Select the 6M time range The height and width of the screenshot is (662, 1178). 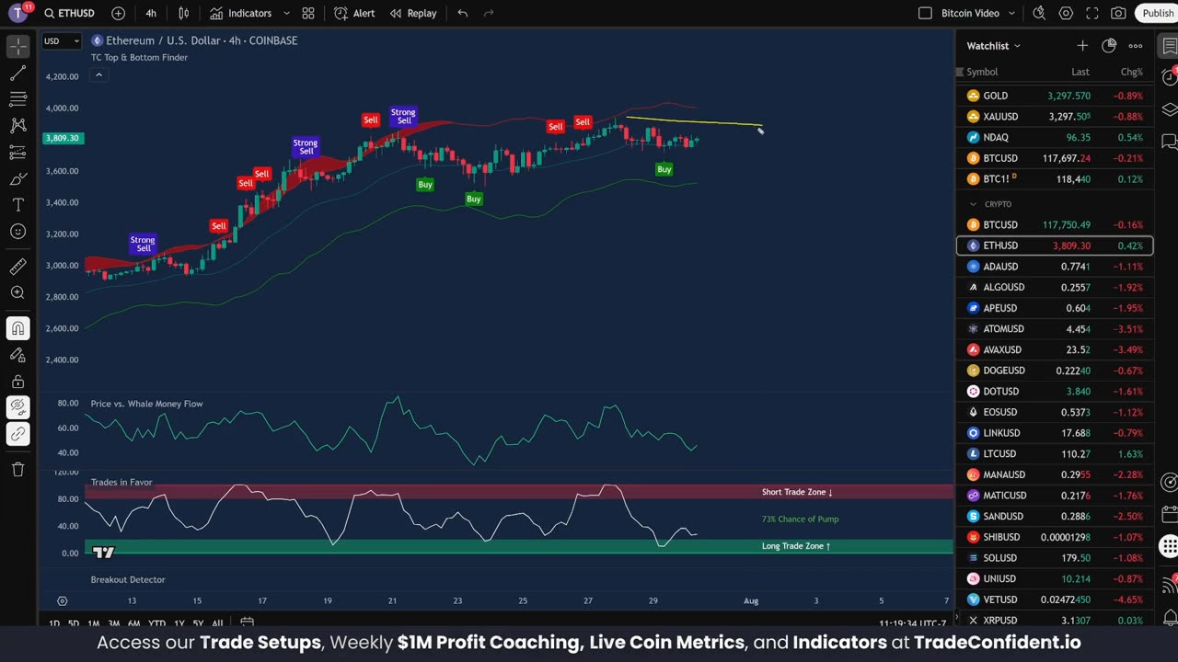[134, 623]
